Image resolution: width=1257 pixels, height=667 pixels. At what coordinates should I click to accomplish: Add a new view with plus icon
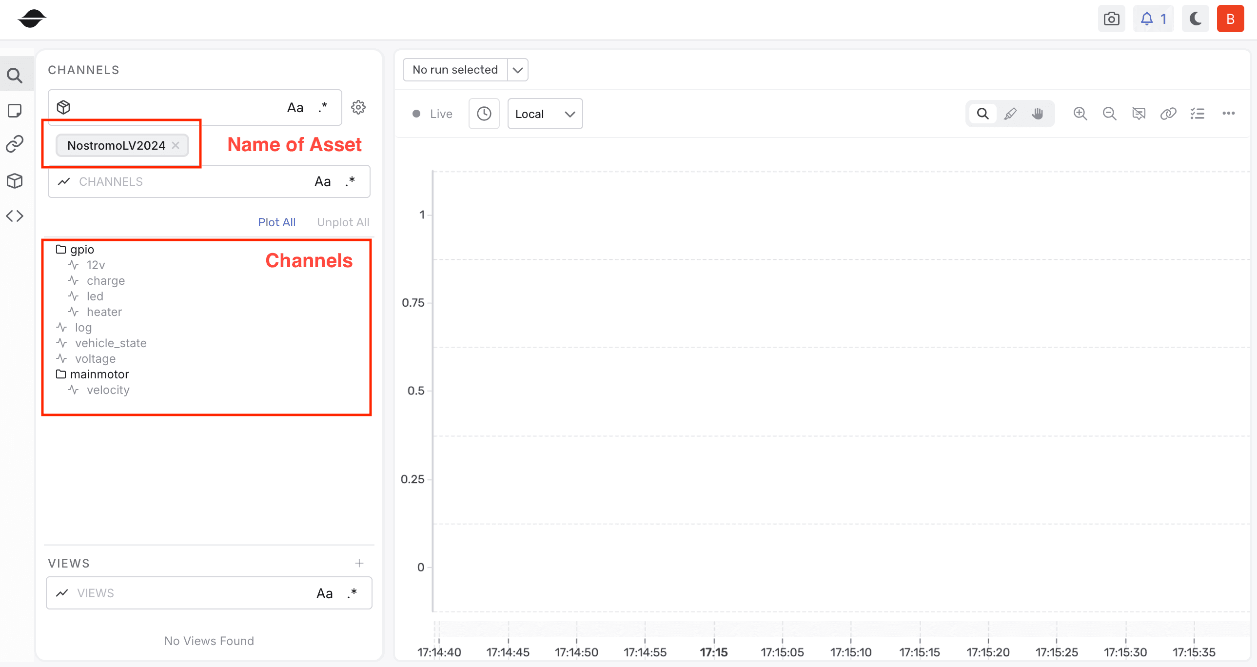(x=359, y=563)
